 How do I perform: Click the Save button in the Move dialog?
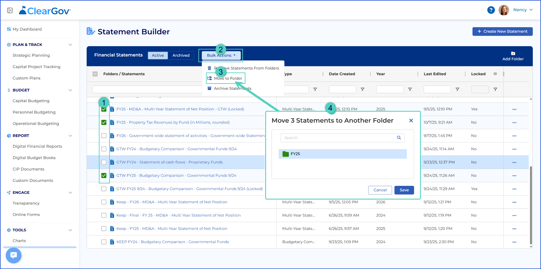coord(404,190)
